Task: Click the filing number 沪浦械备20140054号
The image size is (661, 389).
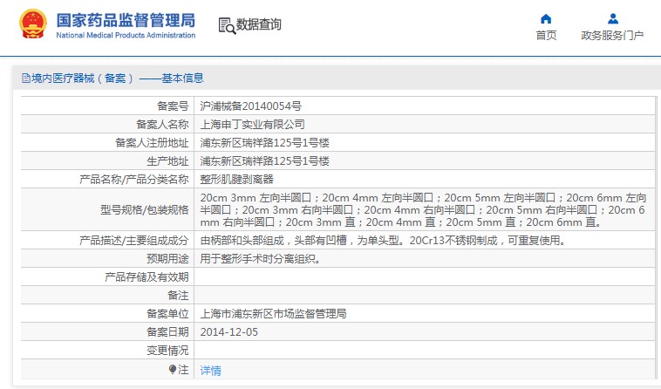Action: (251, 105)
